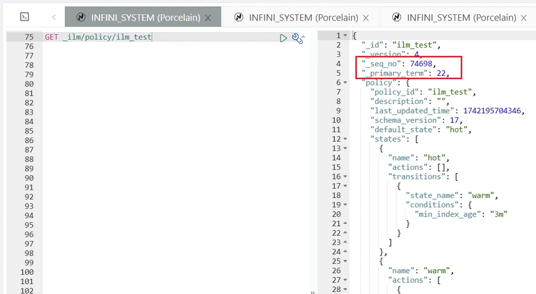Viewport: 536px width, 294px height.
Task: Click the logo icon on third INFINI_SYSTEM tab
Action: pos(397,17)
